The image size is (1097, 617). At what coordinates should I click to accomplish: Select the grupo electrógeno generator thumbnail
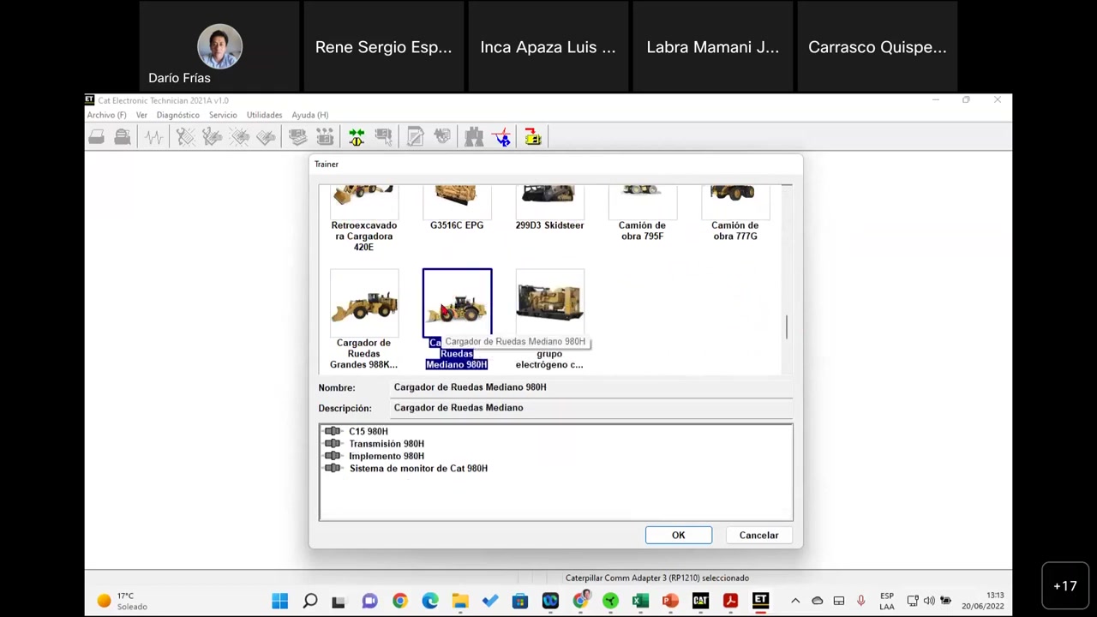[549, 302]
